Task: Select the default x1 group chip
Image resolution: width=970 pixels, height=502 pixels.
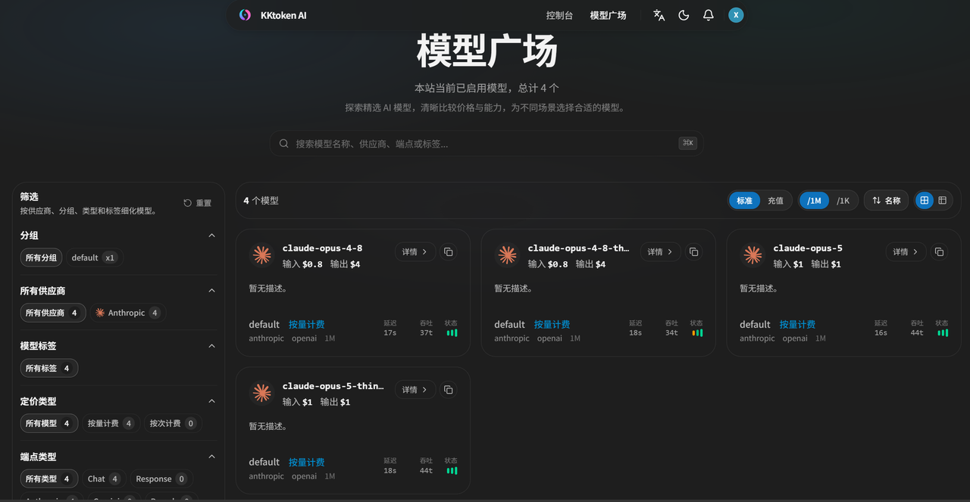Action: click(x=94, y=257)
